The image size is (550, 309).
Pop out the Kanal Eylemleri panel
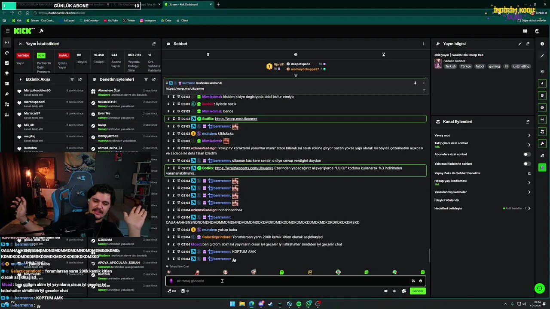point(528,122)
